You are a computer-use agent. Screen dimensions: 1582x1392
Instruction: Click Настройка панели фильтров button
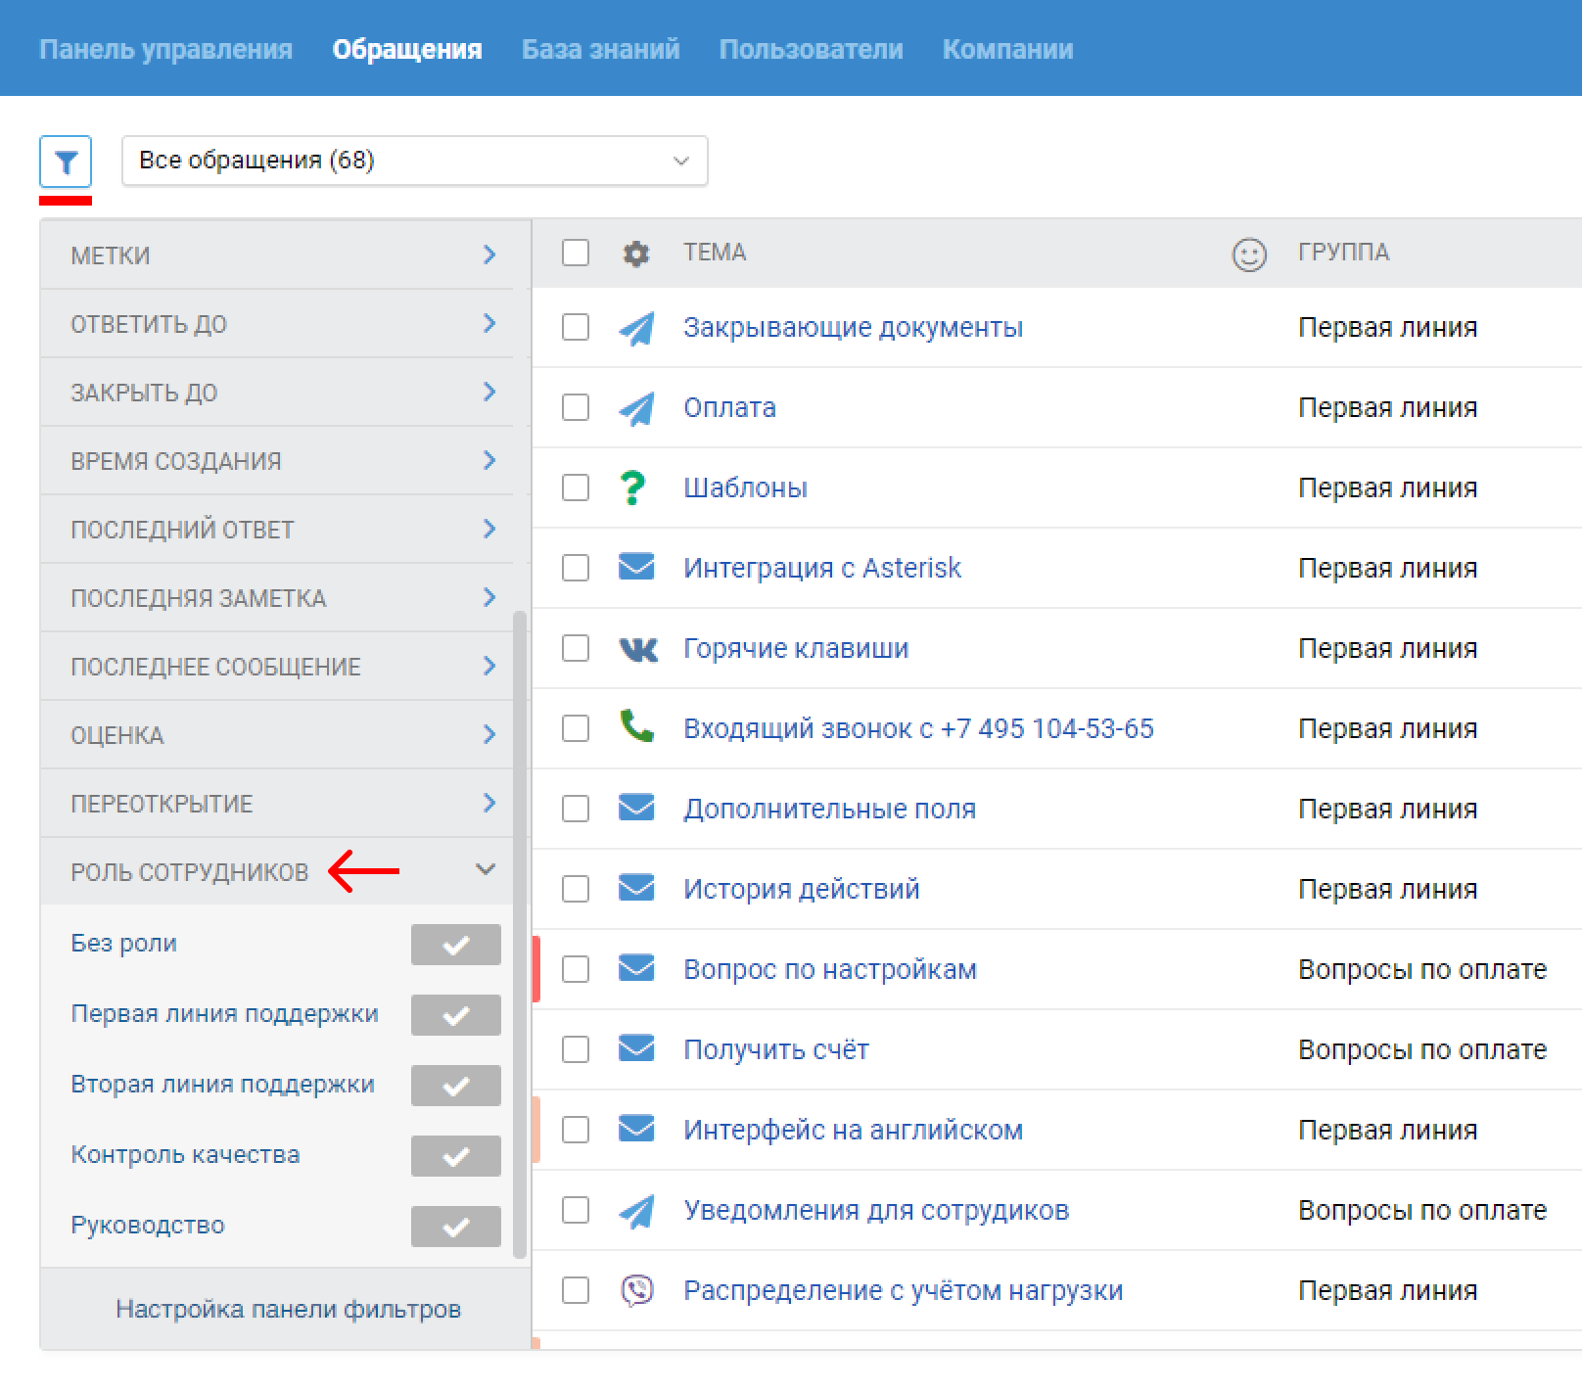click(288, 1309)
